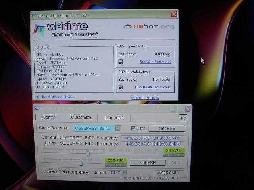This screenshot has width=254, height=190.
Task: Click 'CPU Found: CPU1' list entry
Action: pyautogui.click(x=50, y=71)
